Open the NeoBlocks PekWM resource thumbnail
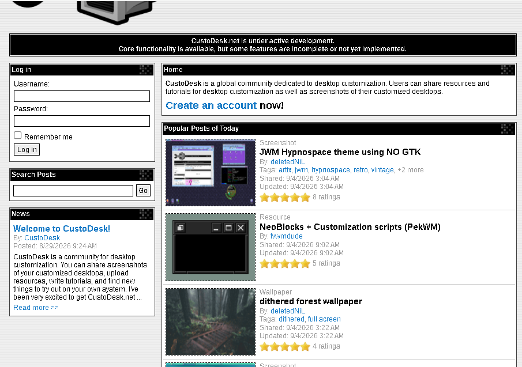This screenshot has height=367, width=522. (x=211, y=247)
